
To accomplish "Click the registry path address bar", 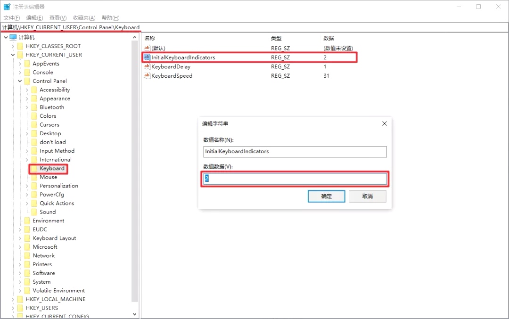I will click(x=254, y=27).
